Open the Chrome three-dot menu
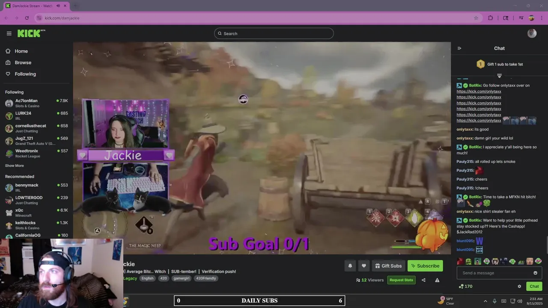This screenshot has height=308, width=548. pos(542,18)
